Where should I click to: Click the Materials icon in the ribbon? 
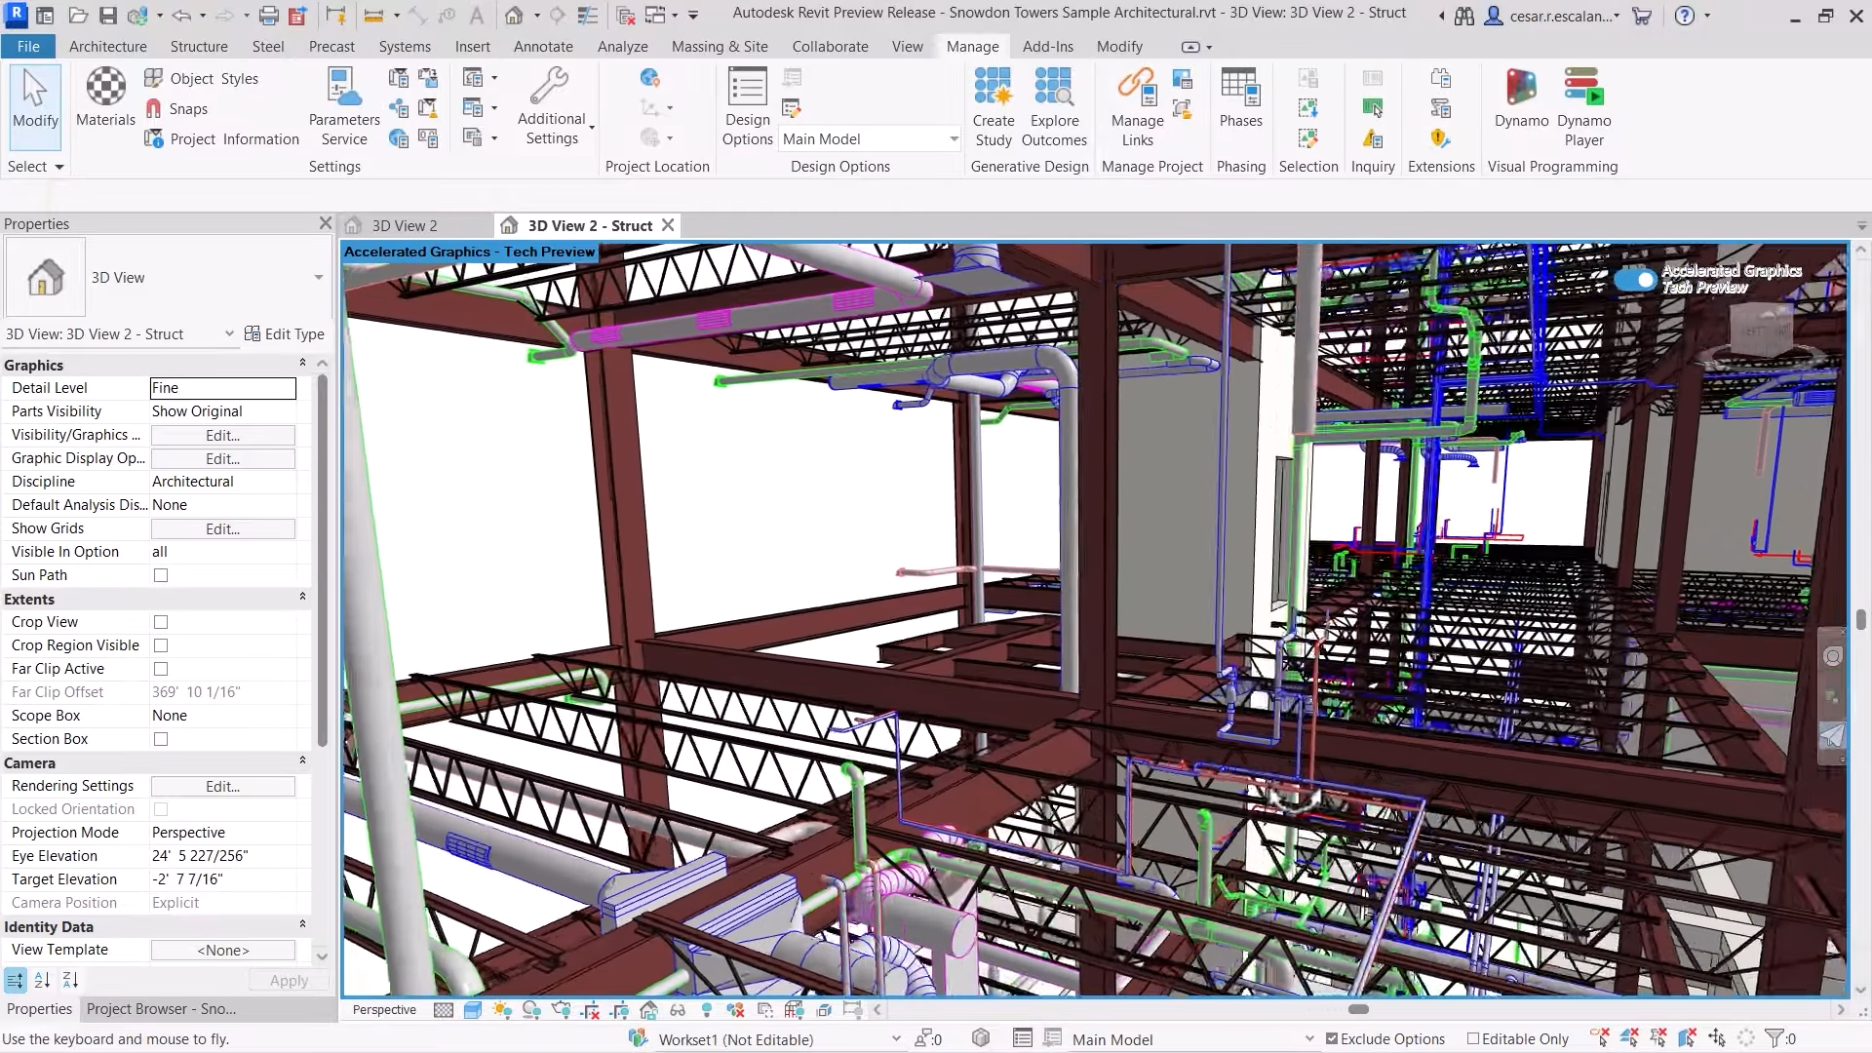pyautogui.click(x=105, y=97)
